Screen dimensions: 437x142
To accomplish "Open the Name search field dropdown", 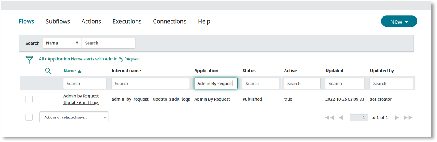I will [62, 43].
